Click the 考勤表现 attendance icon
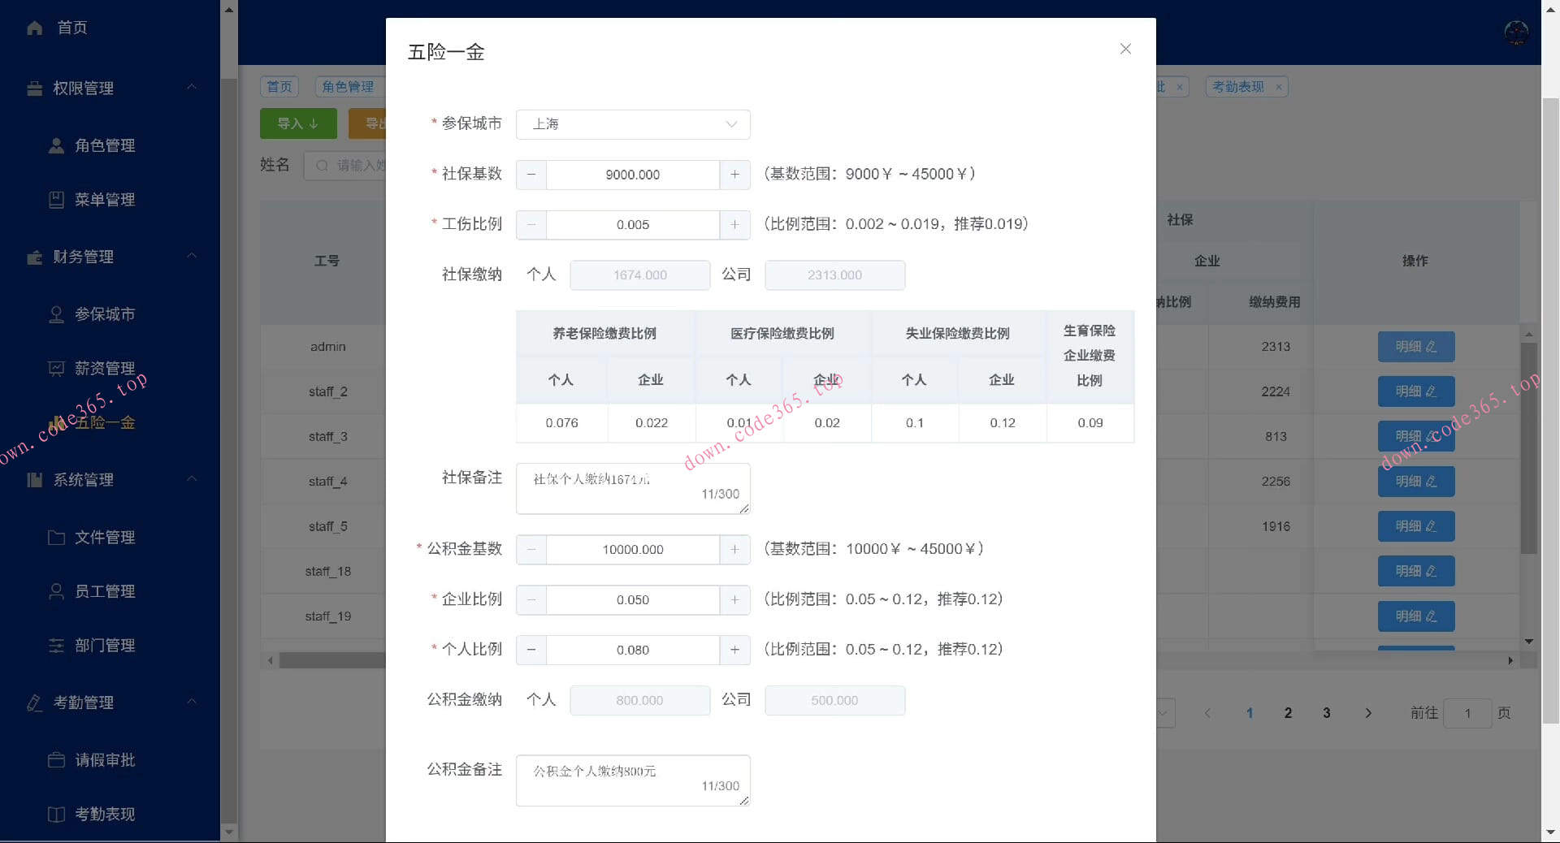1560x843 pixels. coord(56,815)
